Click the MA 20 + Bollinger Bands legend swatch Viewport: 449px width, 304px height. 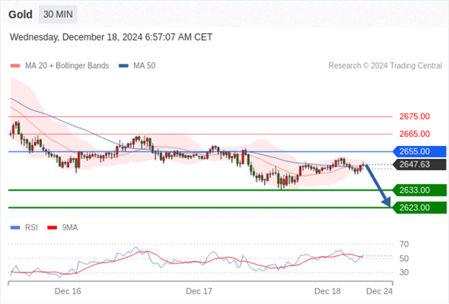[15, 66]
